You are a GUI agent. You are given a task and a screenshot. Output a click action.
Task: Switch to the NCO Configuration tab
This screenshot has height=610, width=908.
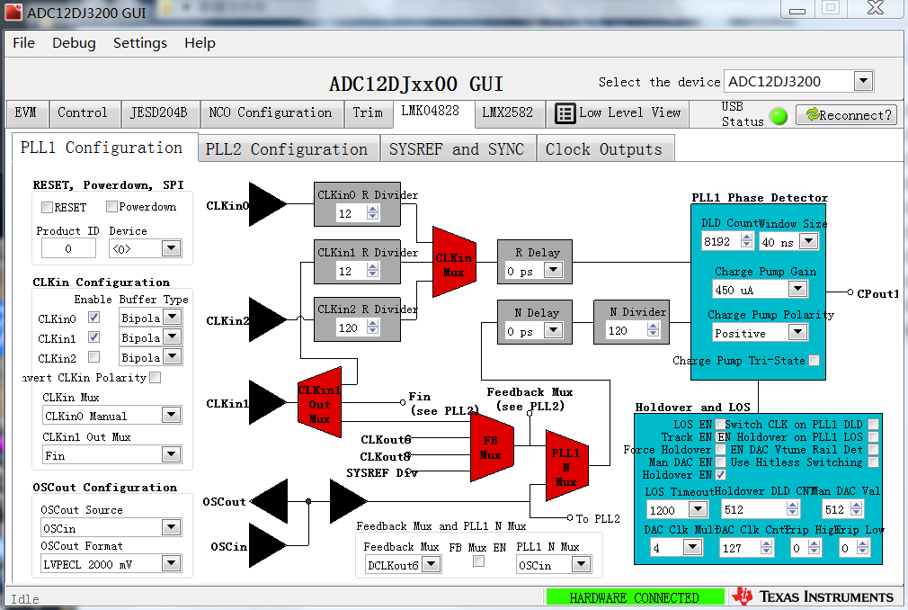click(271, 113)
